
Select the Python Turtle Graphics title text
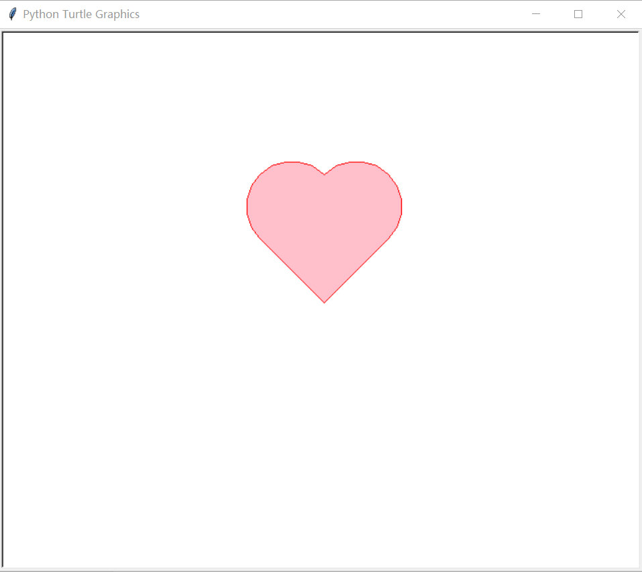pyautogui.click(x=81, y=13)
